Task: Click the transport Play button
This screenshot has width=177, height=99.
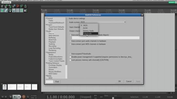Action: (x=15, y=97)
